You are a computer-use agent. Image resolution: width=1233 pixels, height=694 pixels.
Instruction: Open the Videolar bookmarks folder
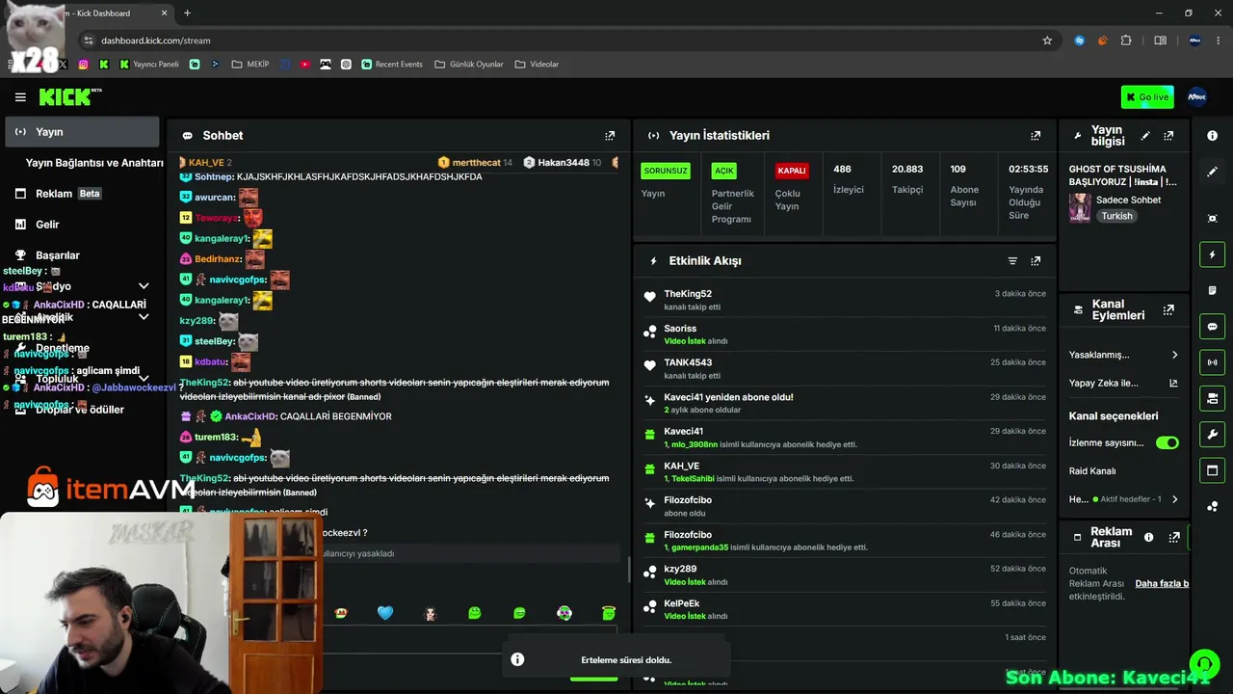point(537,65)
